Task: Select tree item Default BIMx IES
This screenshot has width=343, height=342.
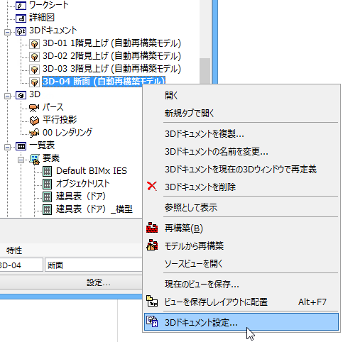Action: click(x=92, y=171)
